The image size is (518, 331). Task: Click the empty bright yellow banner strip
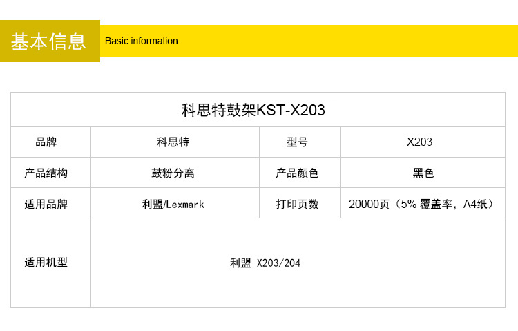coord(345,41)
